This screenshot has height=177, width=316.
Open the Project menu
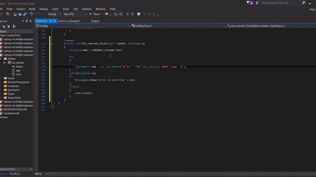coord(21,9)
